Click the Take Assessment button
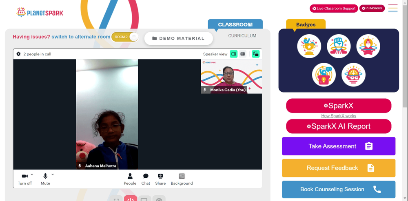 pyautogui.click(x=339, y=146)
